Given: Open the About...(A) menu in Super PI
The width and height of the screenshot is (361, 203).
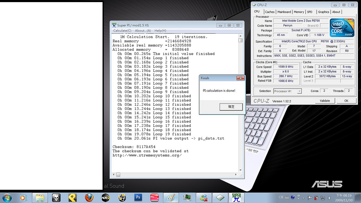Looking at the screenshot, I should point(143,31).
